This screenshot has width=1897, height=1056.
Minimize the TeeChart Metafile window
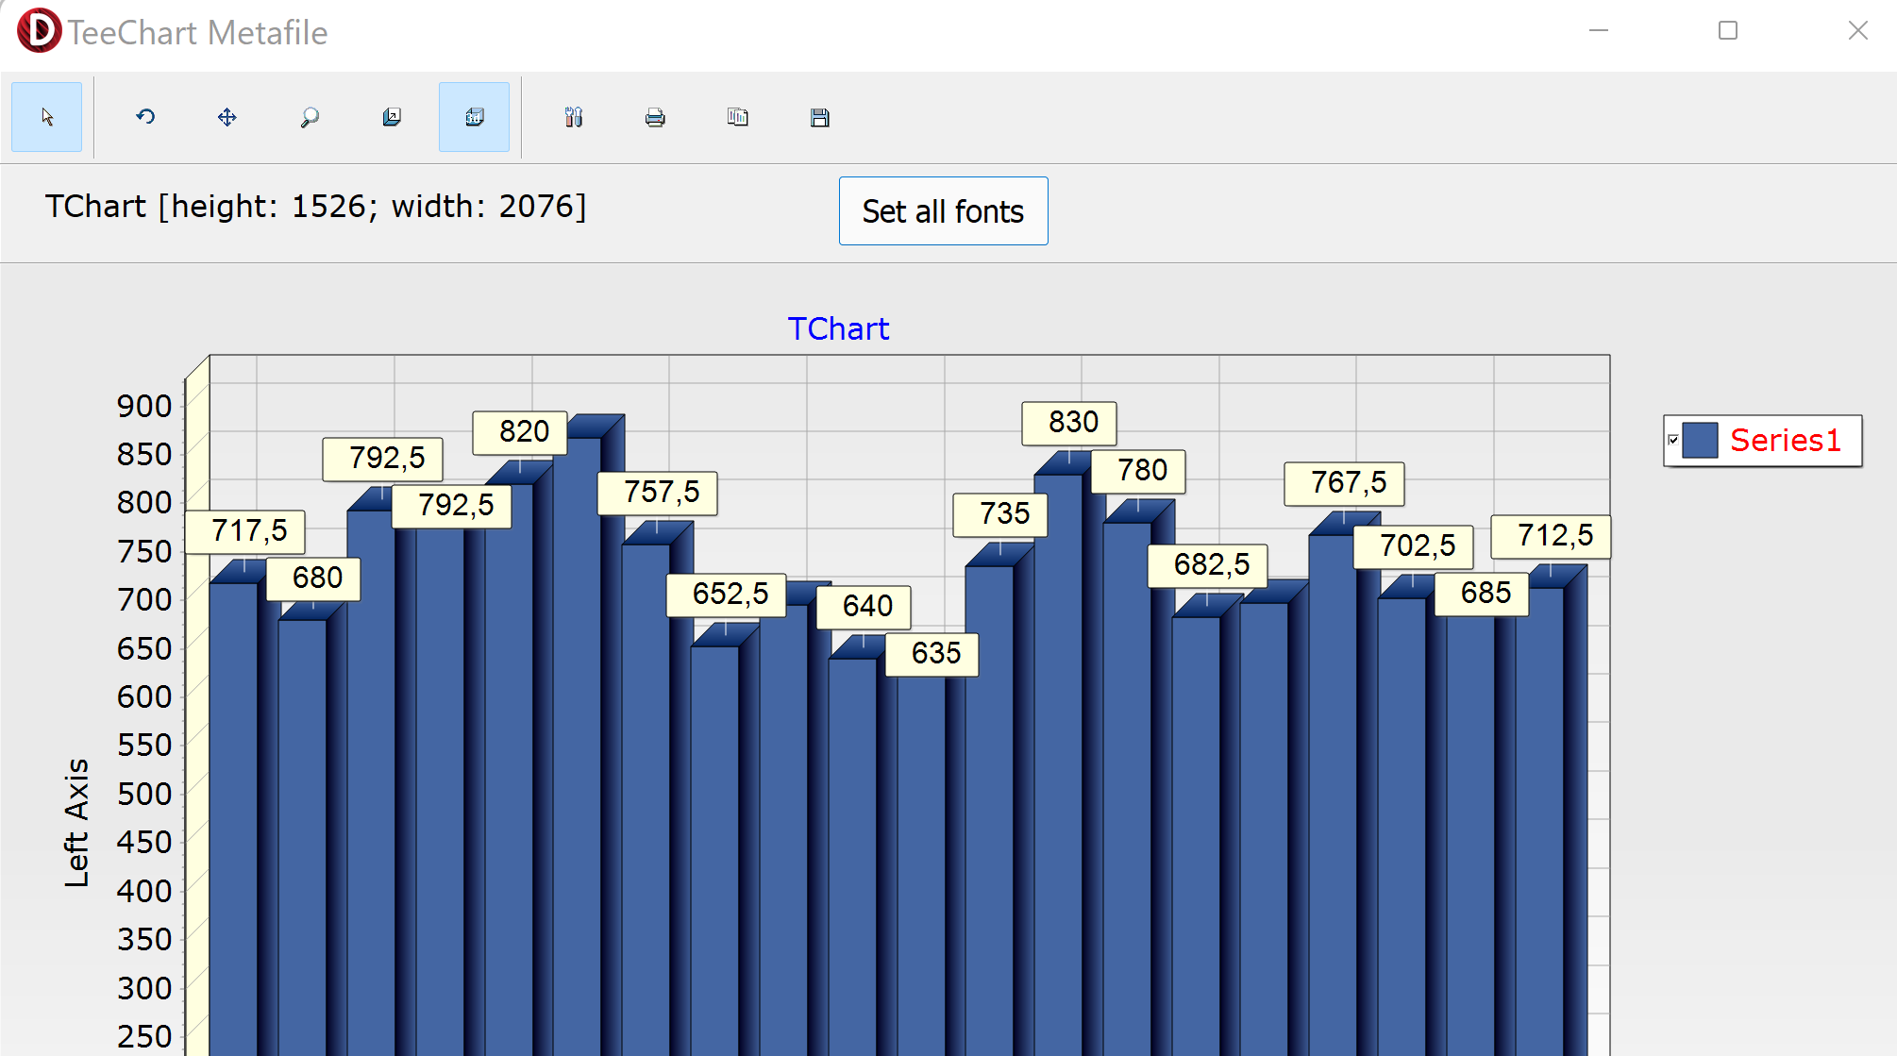click(x=1599, y=31)
